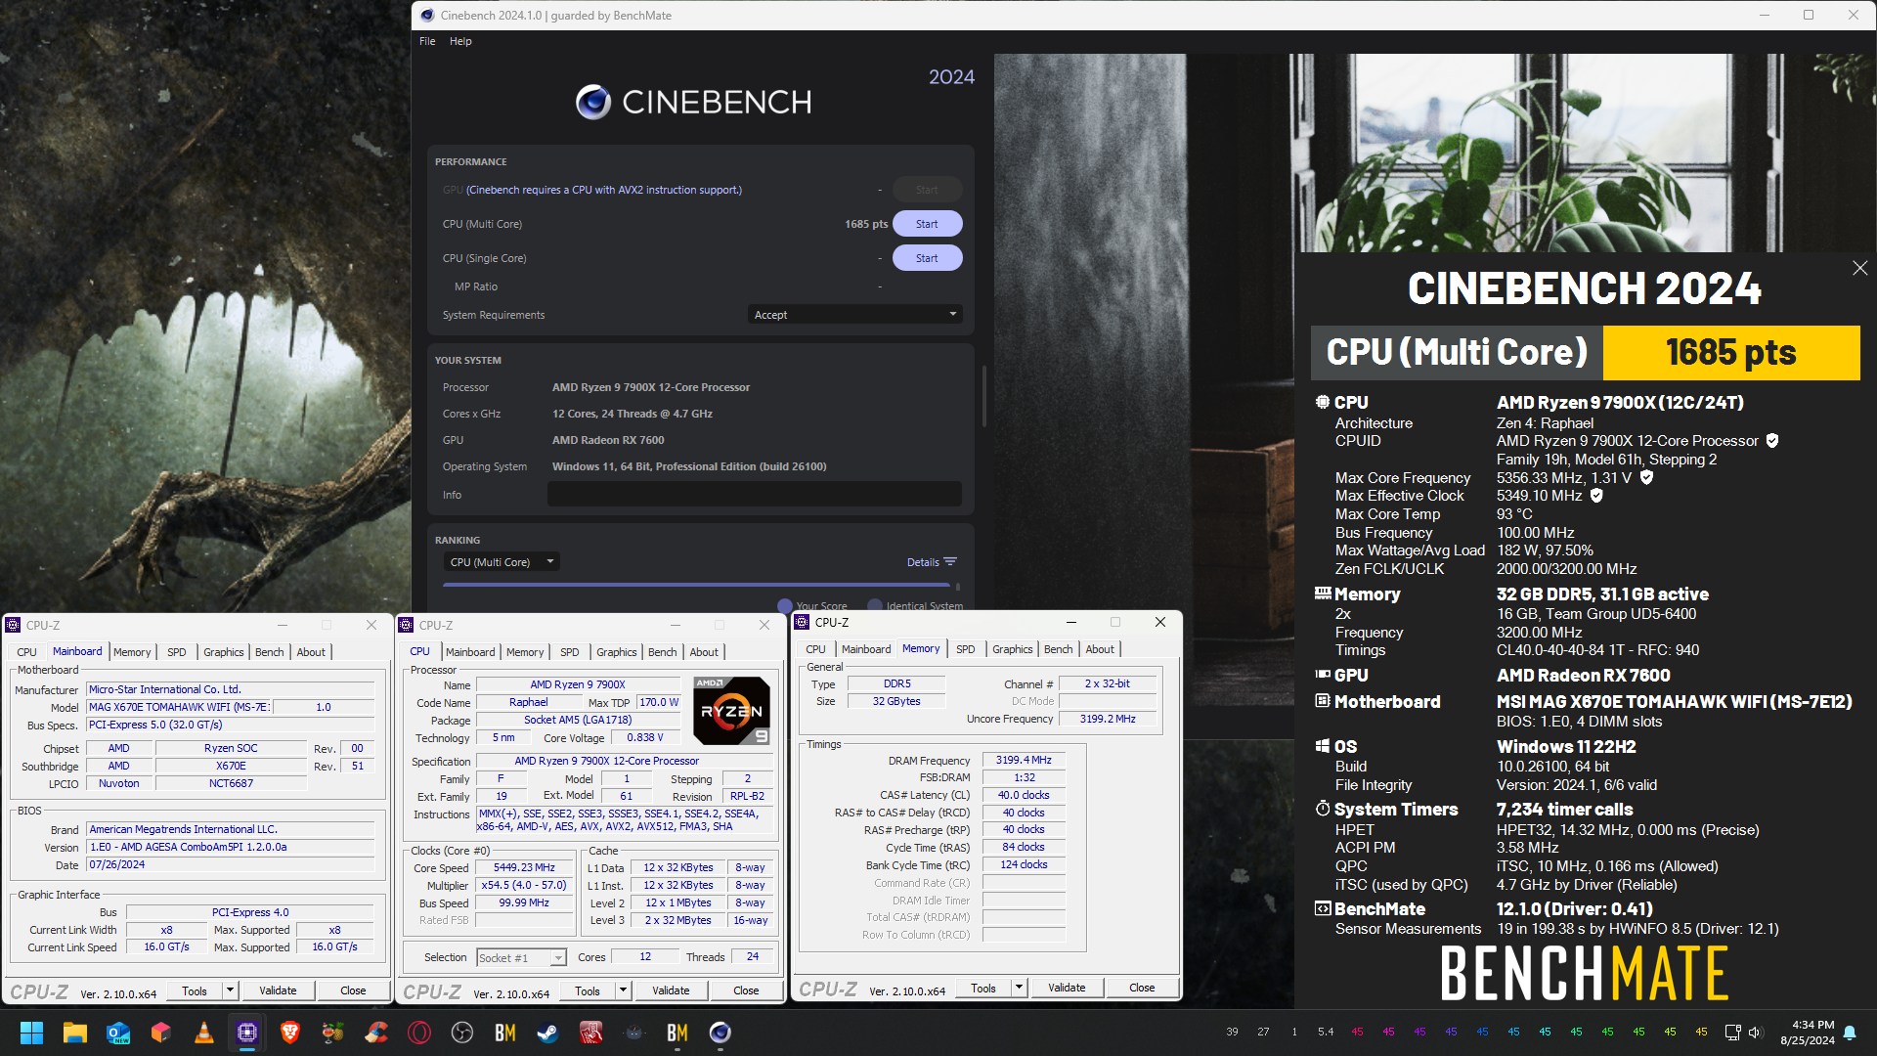Open the Windows Start menu
The height and width of the screenshot is (1056, 1877).
coord(31,1033)
